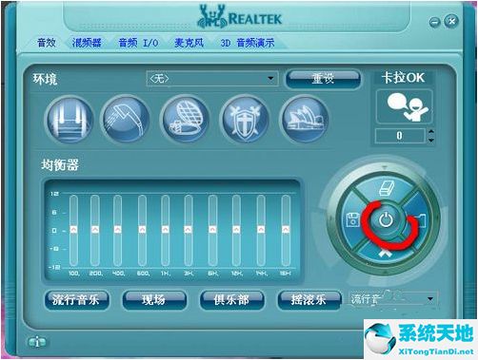Expand the equalizer preset dropdown 流行音

(393, 299)
